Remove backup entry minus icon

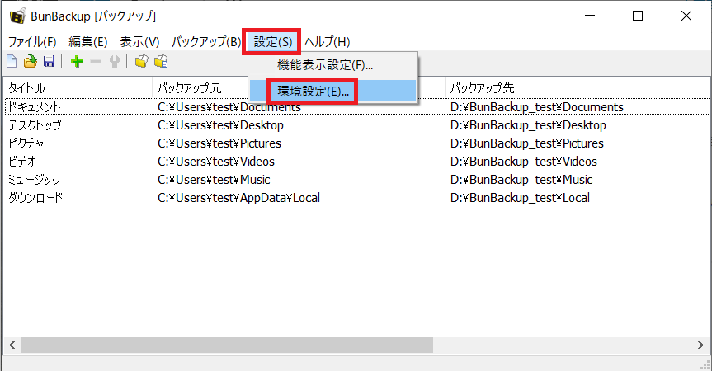tap(96, 61)
